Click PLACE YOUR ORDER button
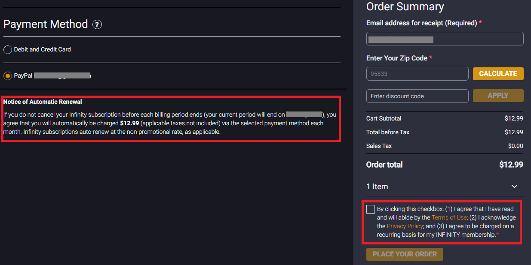The width and height of the screenshot is (531, 265). [405, 254]
